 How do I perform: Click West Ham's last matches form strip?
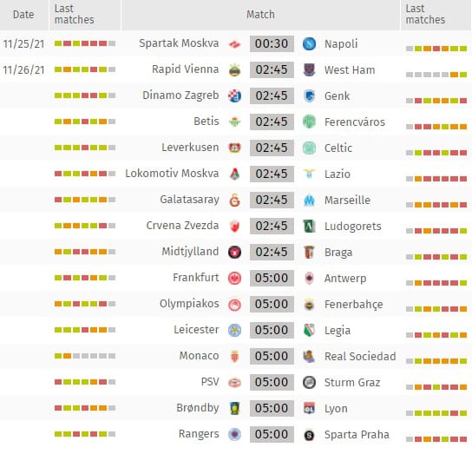click(436, 75)
